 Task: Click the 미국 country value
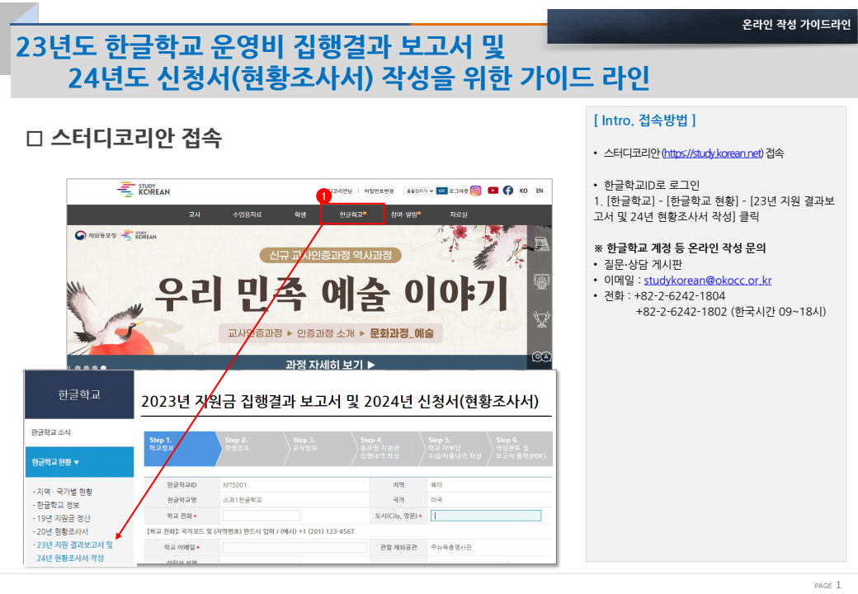(436, 500)
